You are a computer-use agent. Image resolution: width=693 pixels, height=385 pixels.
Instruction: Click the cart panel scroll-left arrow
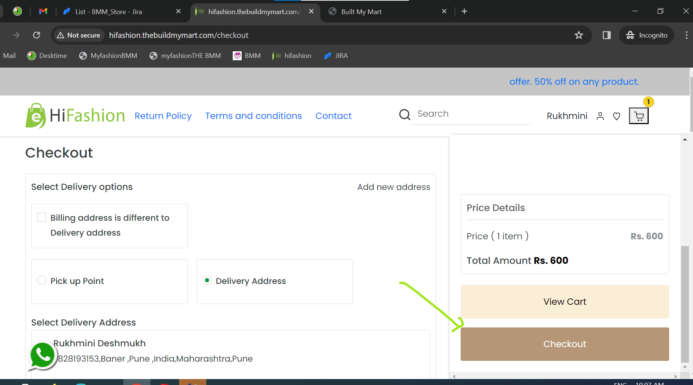454,376
